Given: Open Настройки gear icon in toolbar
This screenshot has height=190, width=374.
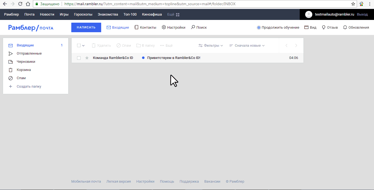Looking at the screenshot, I should pos(164,27).
